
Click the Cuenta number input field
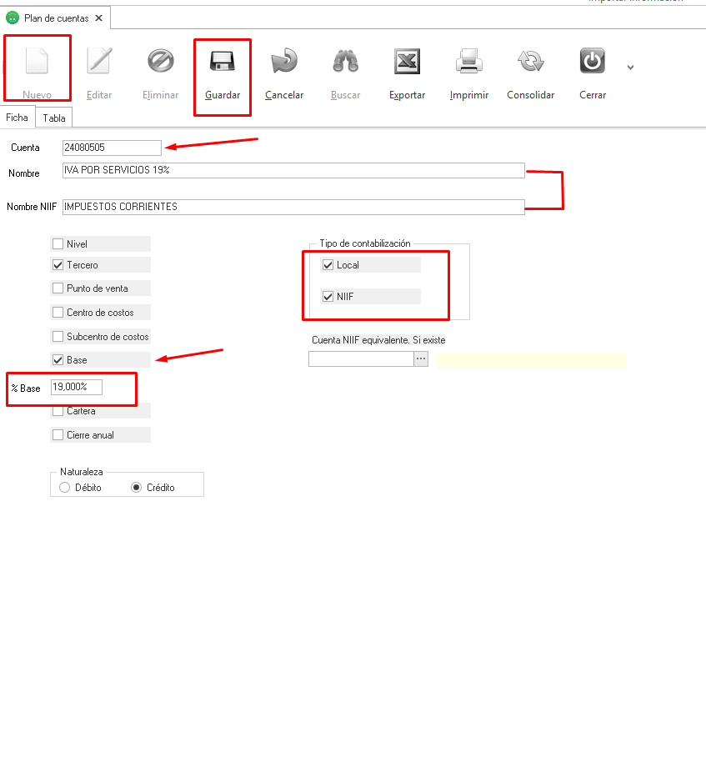(112, 148)
